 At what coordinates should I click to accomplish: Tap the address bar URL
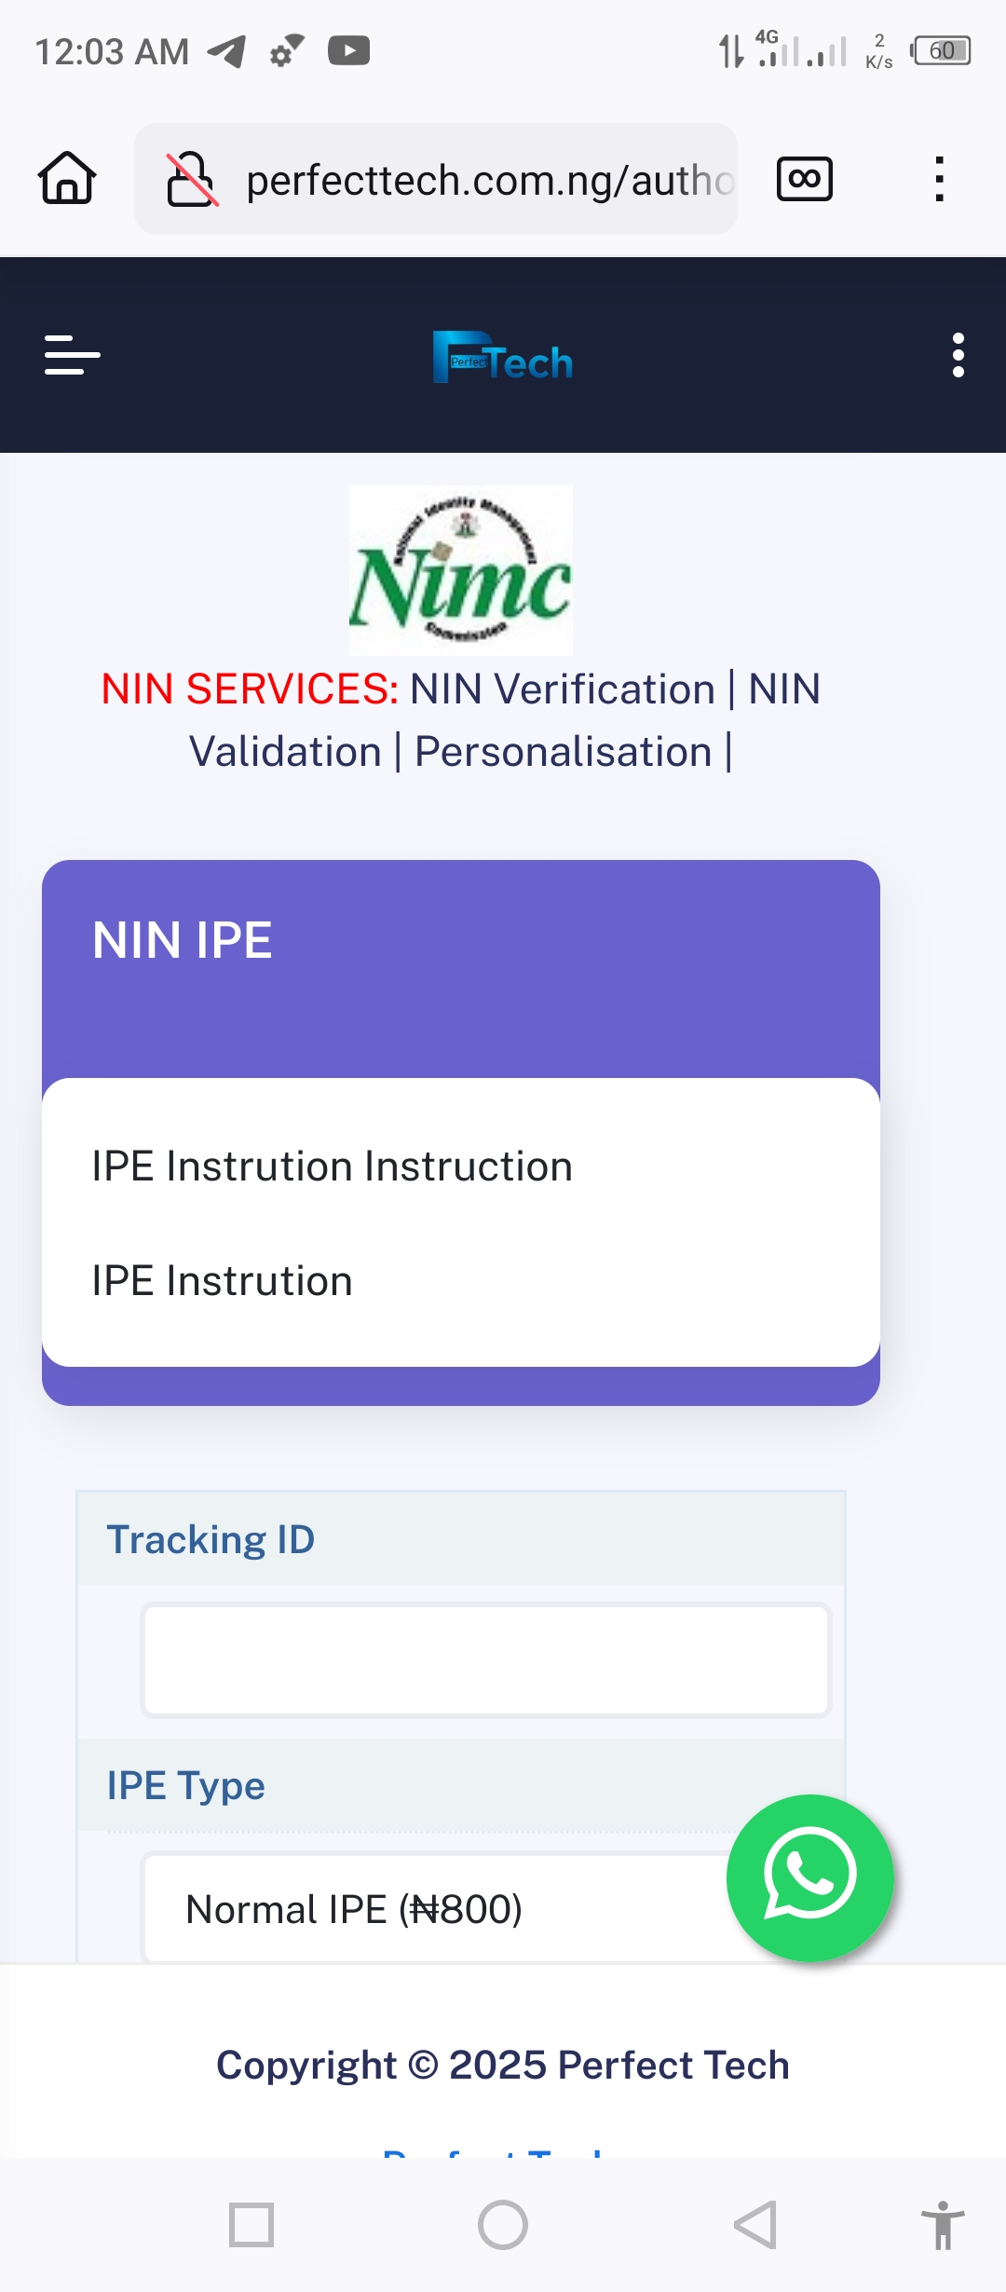point(489,180)
